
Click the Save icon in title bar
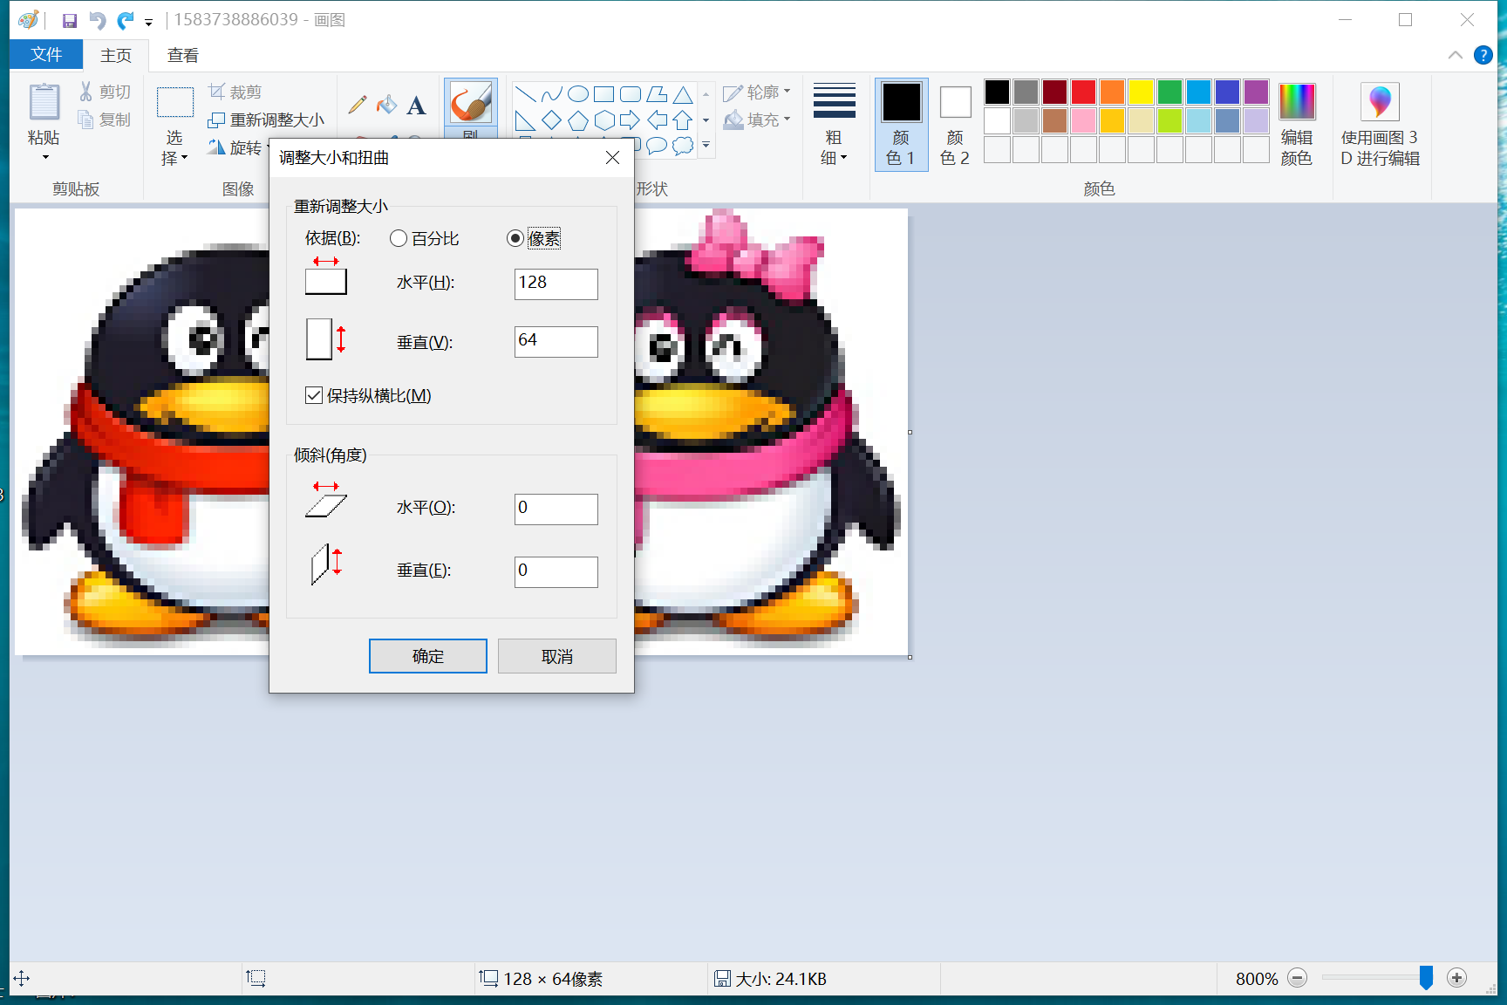coord(70,20)
